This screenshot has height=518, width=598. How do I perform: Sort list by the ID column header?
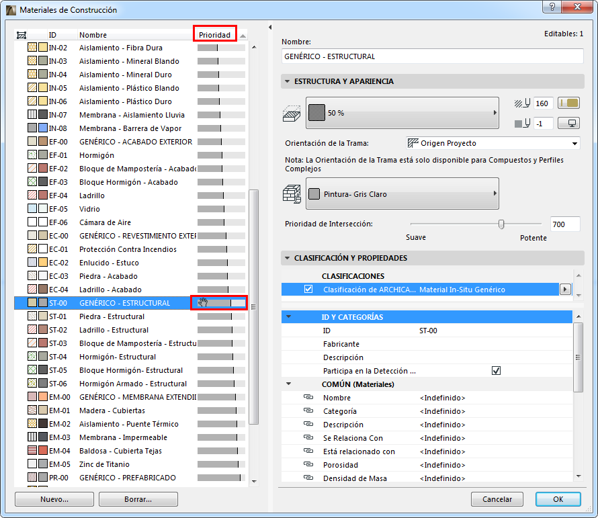pos(52,35)
